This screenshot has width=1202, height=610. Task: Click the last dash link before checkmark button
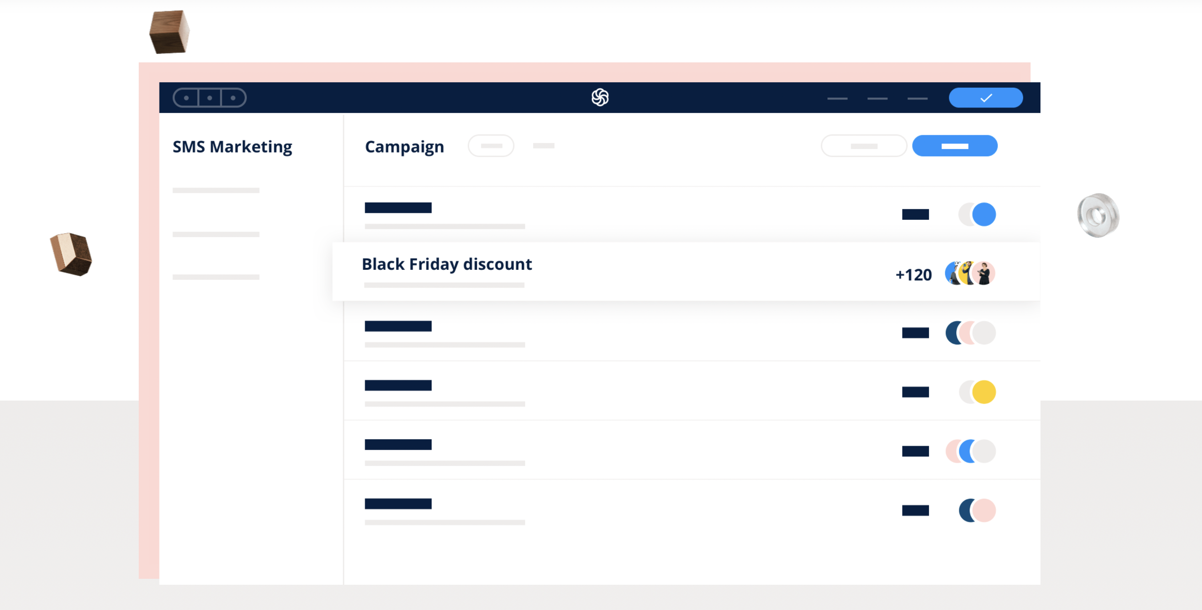tap(917, 99)
